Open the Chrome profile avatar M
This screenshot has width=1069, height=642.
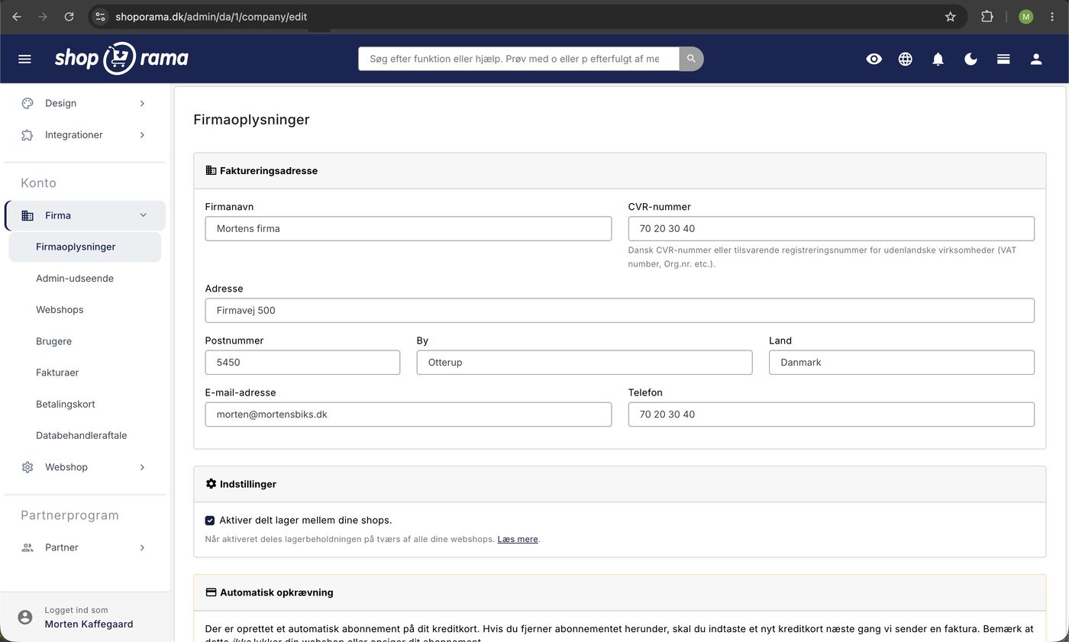1025,16
